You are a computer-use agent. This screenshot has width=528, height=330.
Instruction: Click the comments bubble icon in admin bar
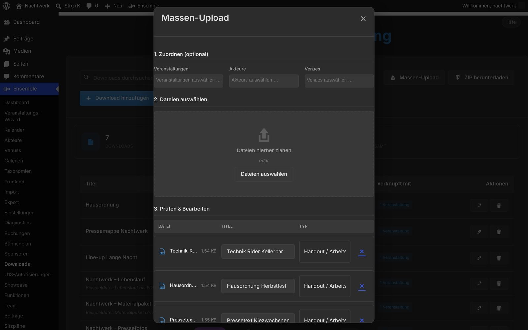pos(89,6)
